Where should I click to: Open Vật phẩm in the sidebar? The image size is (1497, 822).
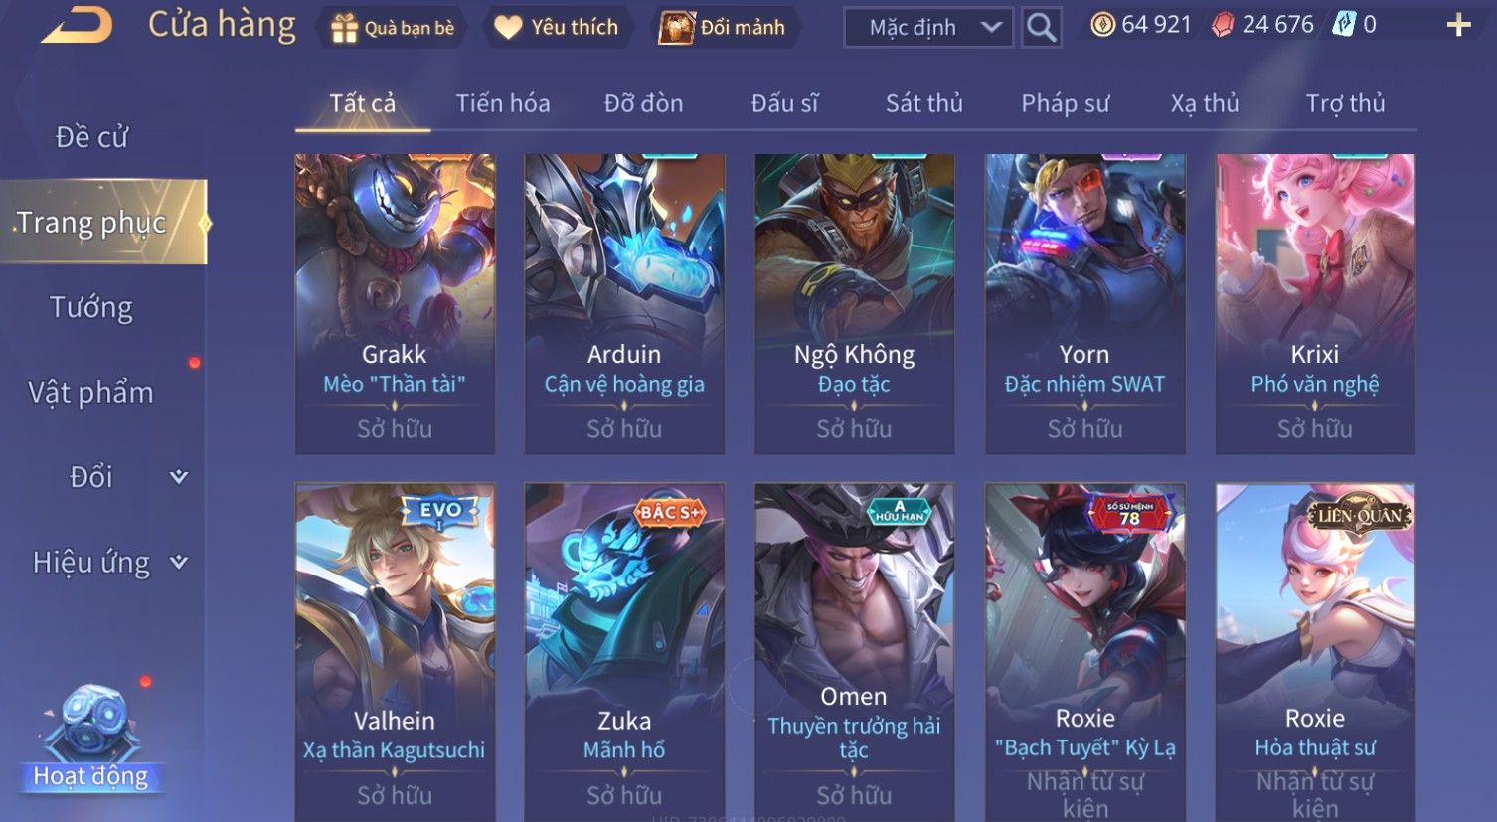(91, 393)
